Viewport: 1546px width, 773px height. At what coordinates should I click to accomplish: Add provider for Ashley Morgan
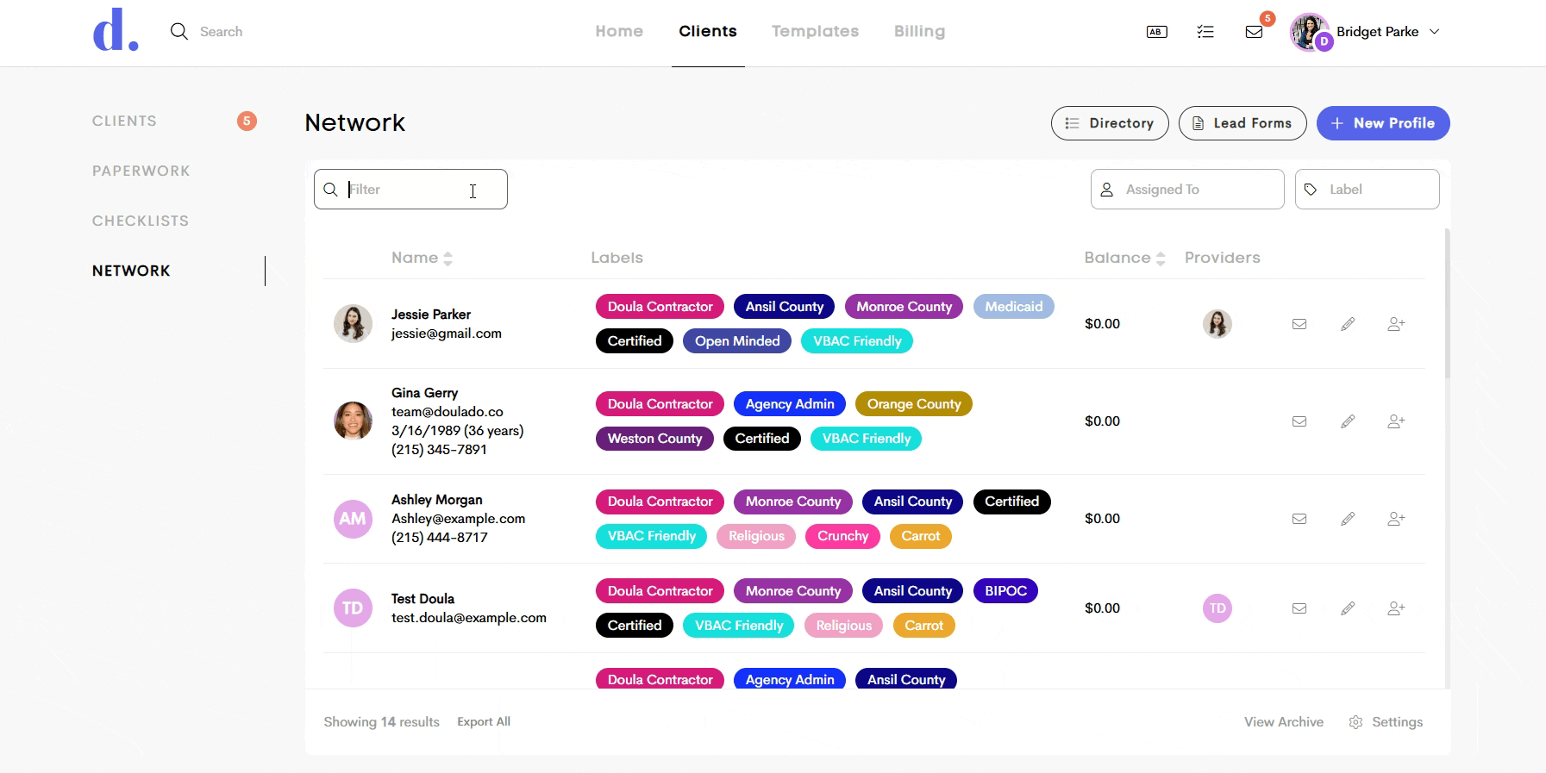(x=1396, y=519)
